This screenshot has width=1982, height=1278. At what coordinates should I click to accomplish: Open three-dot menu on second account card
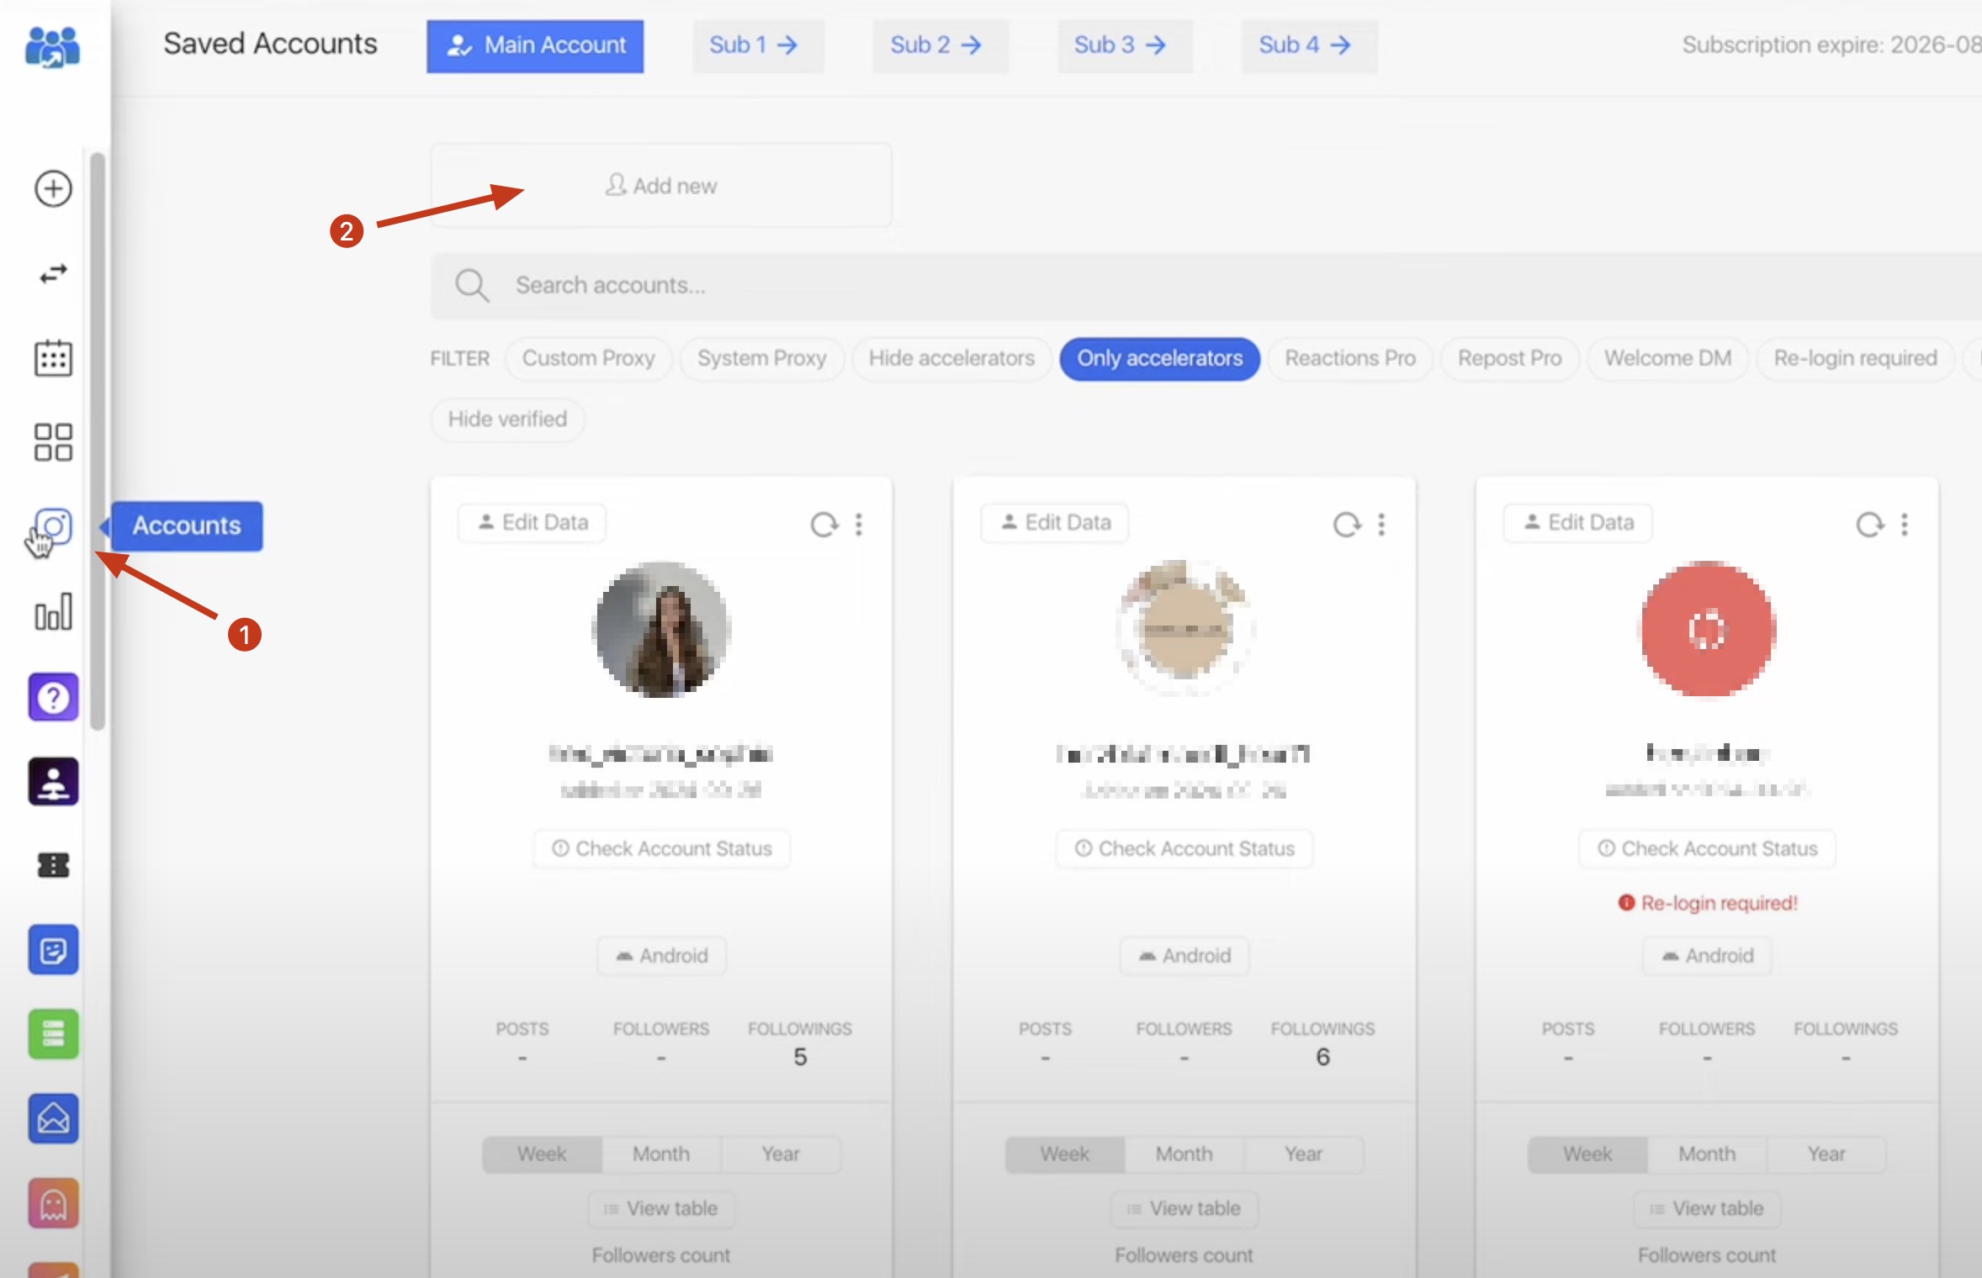[1381, 525]
